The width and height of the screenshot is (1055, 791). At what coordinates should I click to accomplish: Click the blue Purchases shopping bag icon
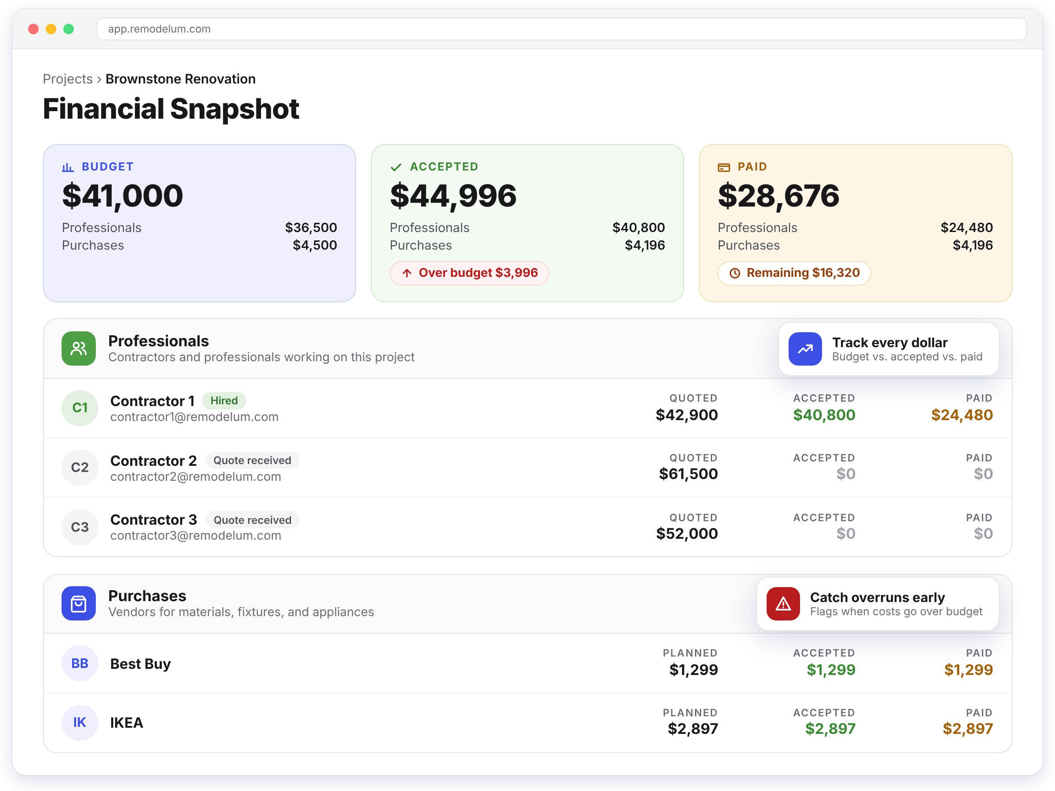pos(79,604)
